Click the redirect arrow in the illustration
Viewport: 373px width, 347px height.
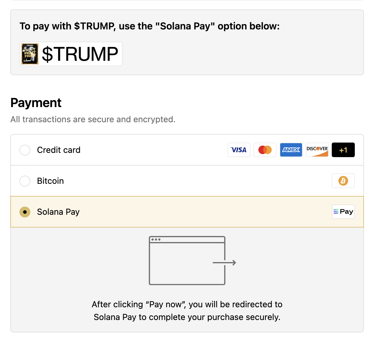coord(225,263)
